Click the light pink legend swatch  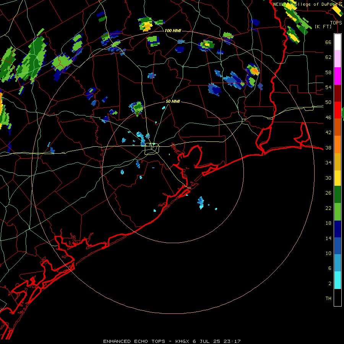338,59
